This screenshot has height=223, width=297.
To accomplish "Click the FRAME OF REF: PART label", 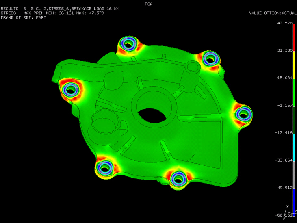I will [x=24, y=18].
